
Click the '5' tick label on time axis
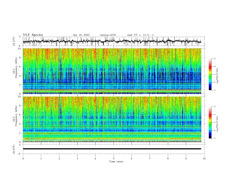click(114, 159)
